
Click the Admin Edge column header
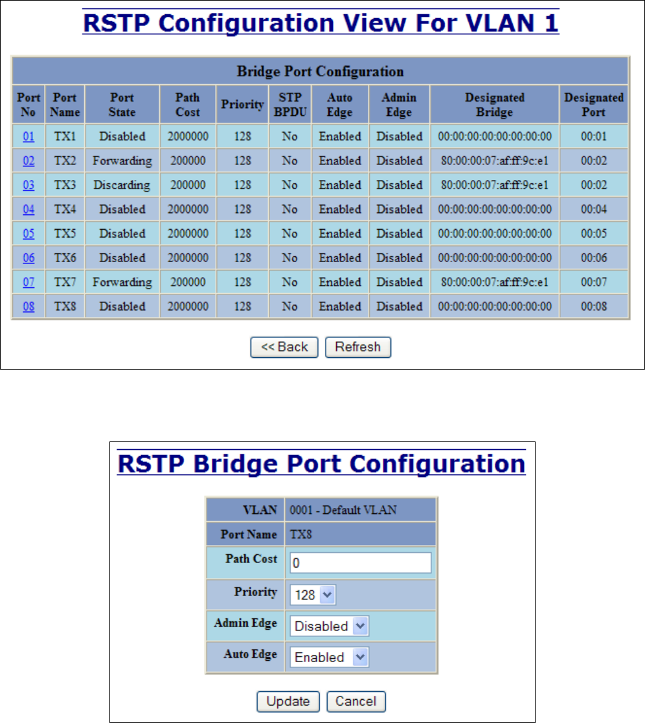399,105
